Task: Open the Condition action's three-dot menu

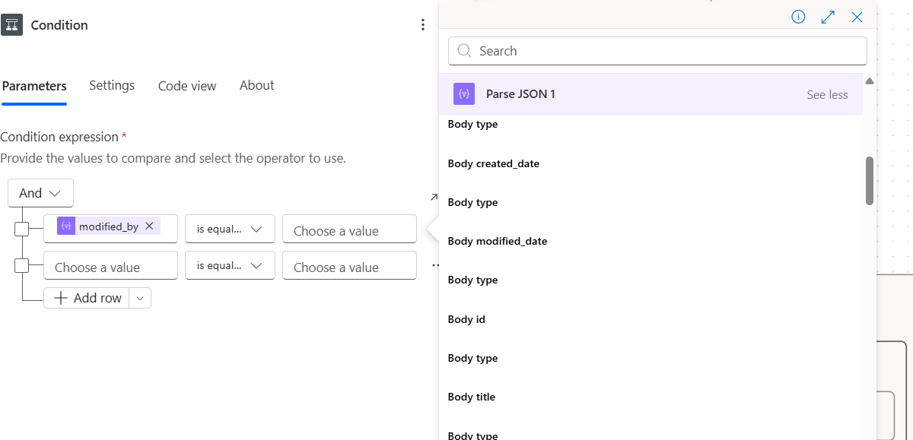Action: click(x=423, y=24)
